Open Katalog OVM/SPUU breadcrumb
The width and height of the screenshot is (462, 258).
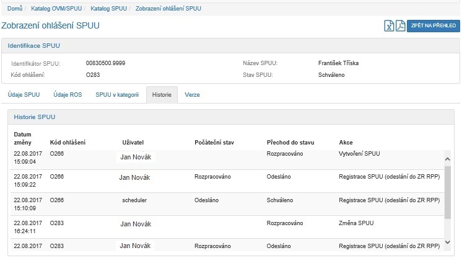[x=57, y=9]
